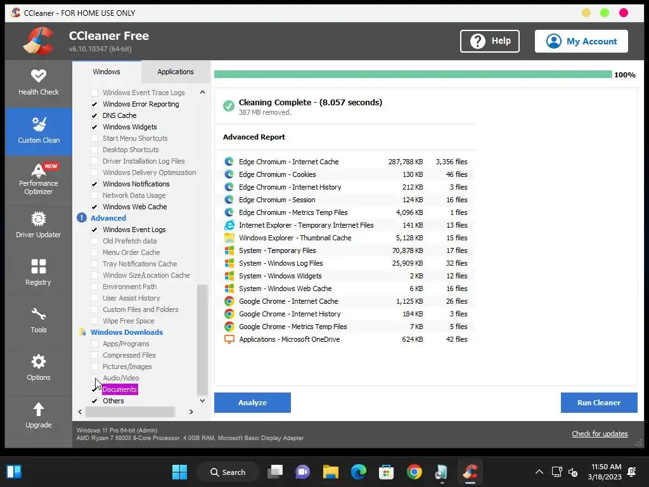
Task: Open Driver Updater in the sidebar
Action: click(x=39, y=226)
